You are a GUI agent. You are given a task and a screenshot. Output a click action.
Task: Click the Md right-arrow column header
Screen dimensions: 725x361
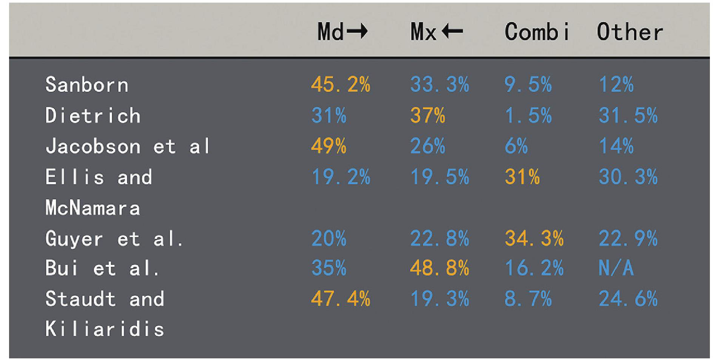[342, 31]
